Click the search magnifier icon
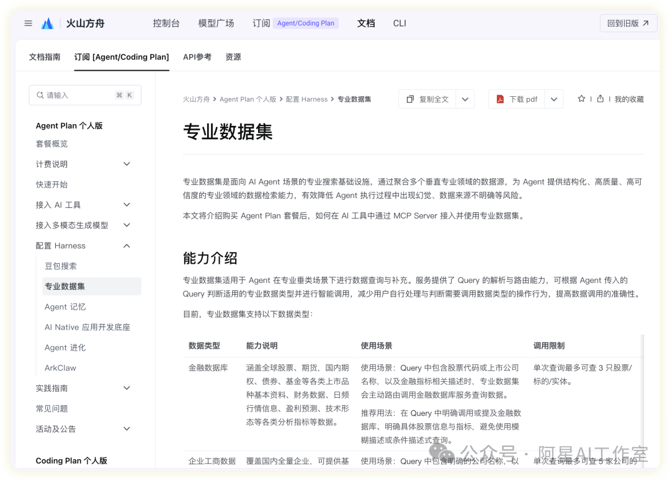This screenshot has width=670, height=481. pyautogui.click(x=40, y=95)
